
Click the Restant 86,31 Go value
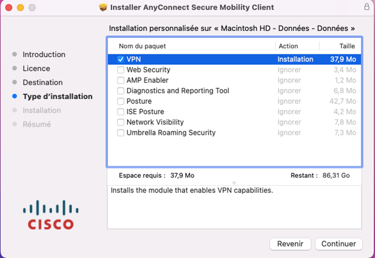[x=336, y=175]
